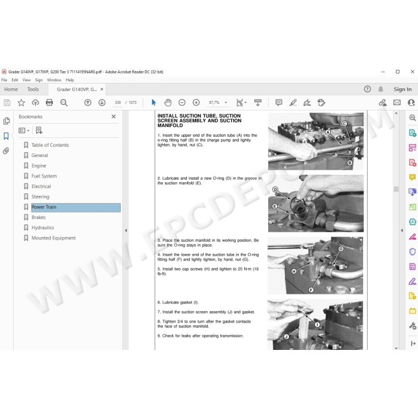Screen dimensions: 418x418
Task: Open the View menu
Action: 26,80
